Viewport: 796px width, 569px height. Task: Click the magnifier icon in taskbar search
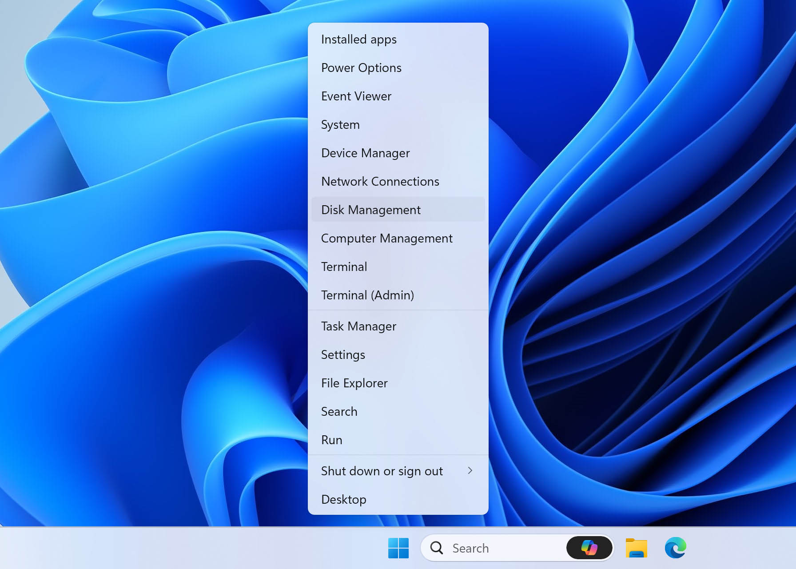(x=437, y=548)
